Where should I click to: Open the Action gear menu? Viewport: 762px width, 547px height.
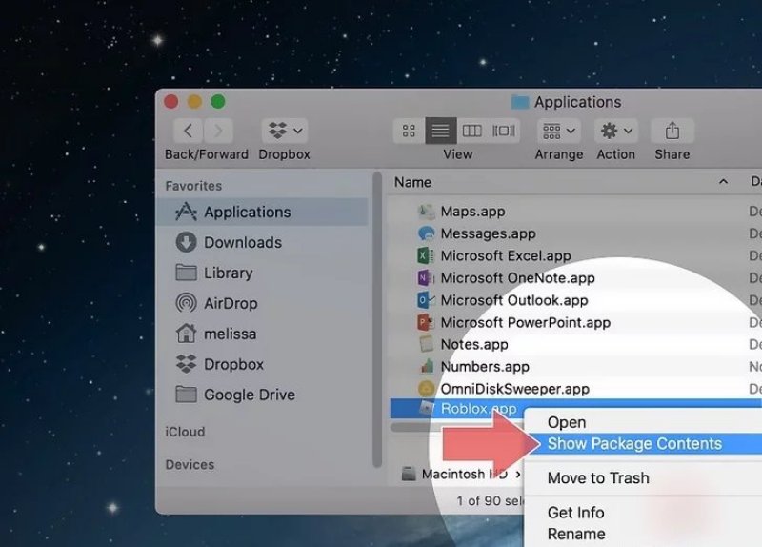click(615, 131)
